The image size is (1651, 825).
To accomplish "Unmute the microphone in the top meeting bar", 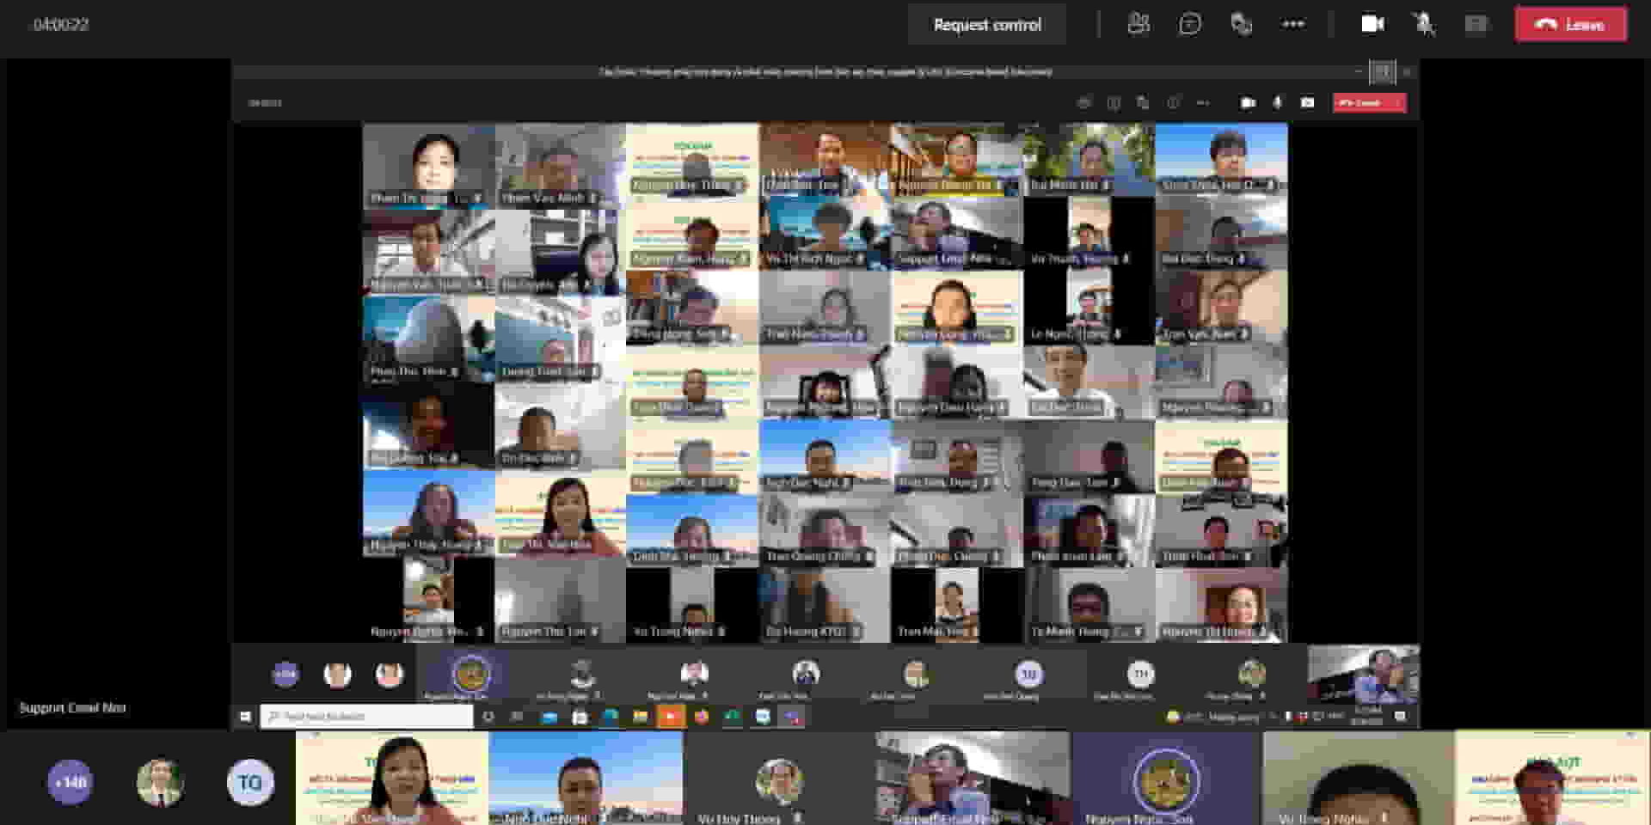I will [x=1424, y=24].
